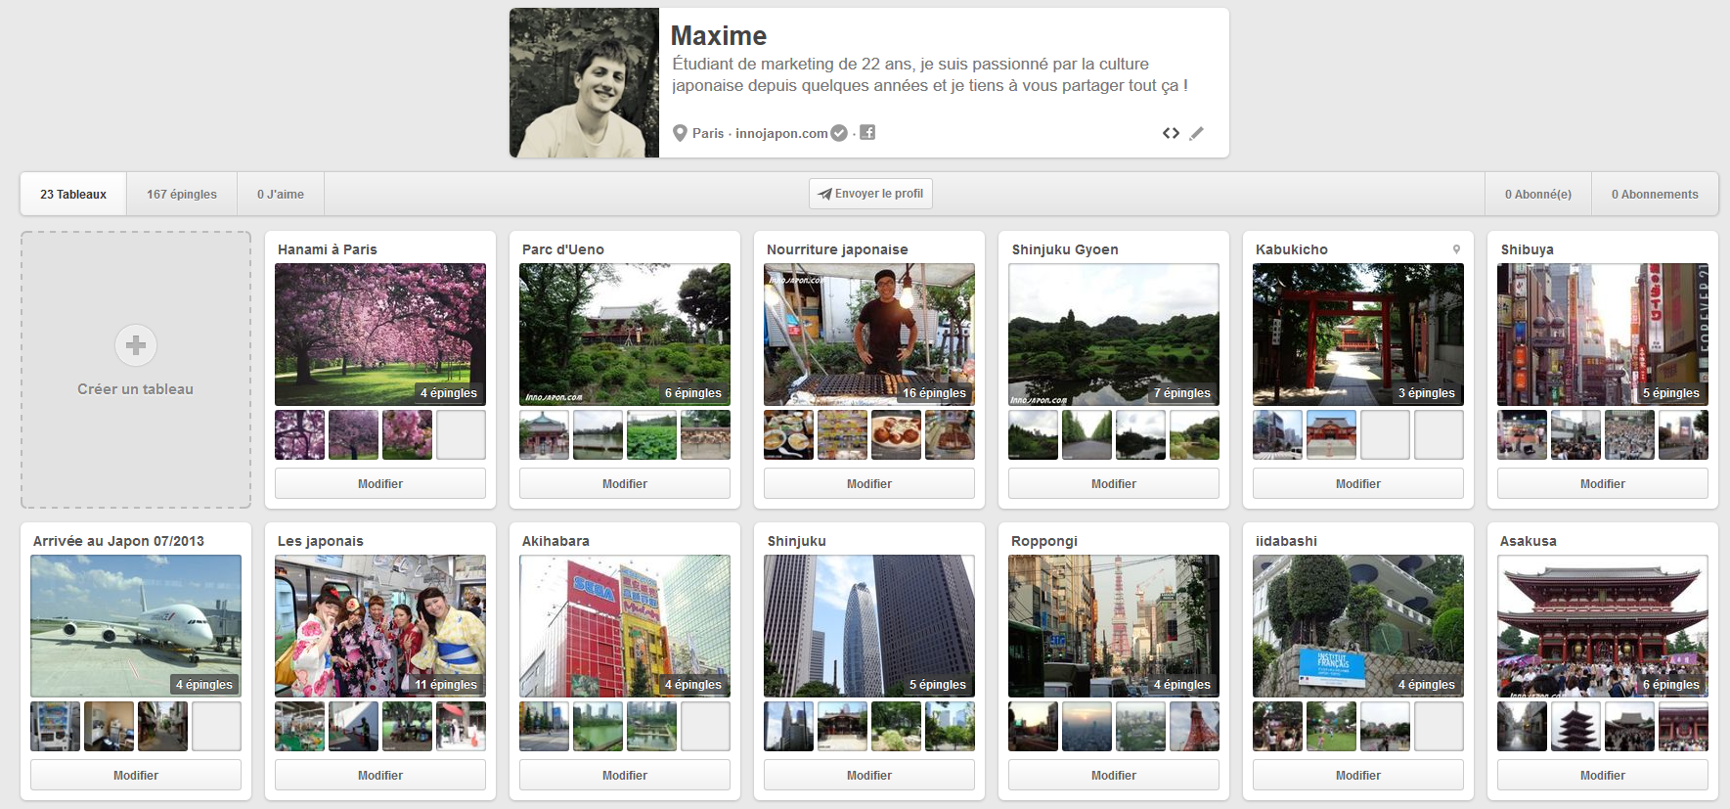This screenshot has height=809, width=1730.
Task: Switch to the 167 épingles tab
Action: (x=182, y=195)
